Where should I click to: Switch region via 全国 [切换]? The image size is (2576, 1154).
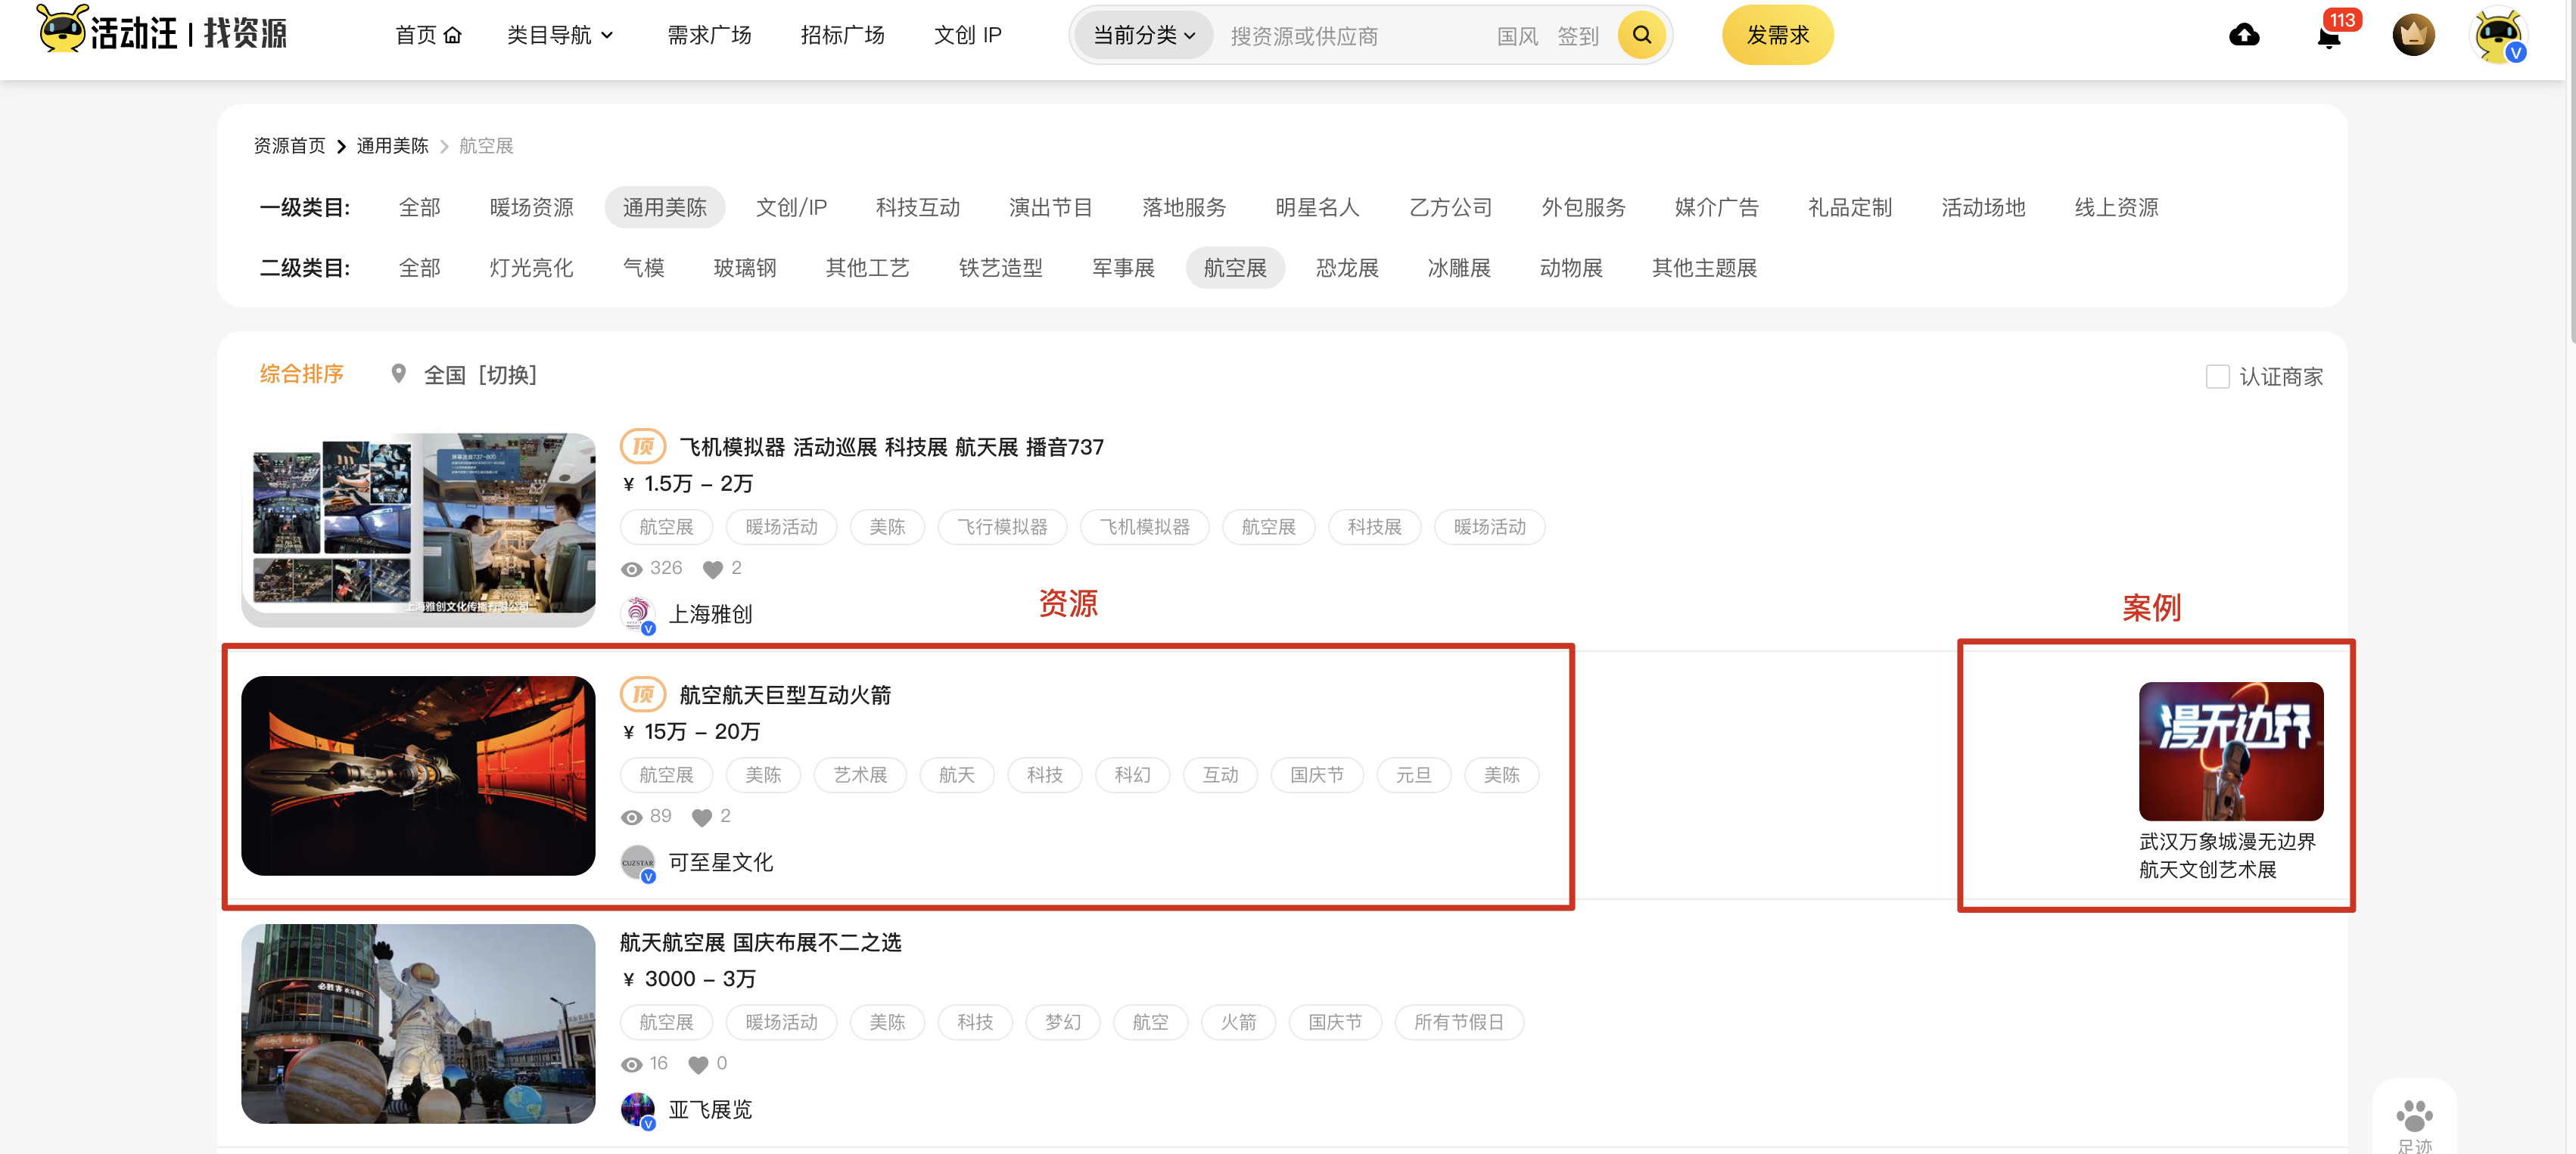[480, 374]
